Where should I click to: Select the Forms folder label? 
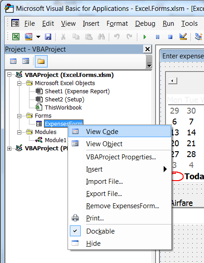[43, 116]
